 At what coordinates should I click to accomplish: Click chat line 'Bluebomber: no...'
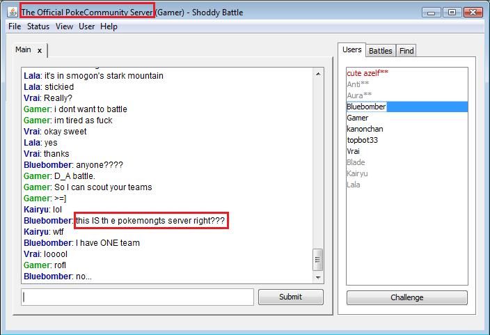(x=58, y=276)
